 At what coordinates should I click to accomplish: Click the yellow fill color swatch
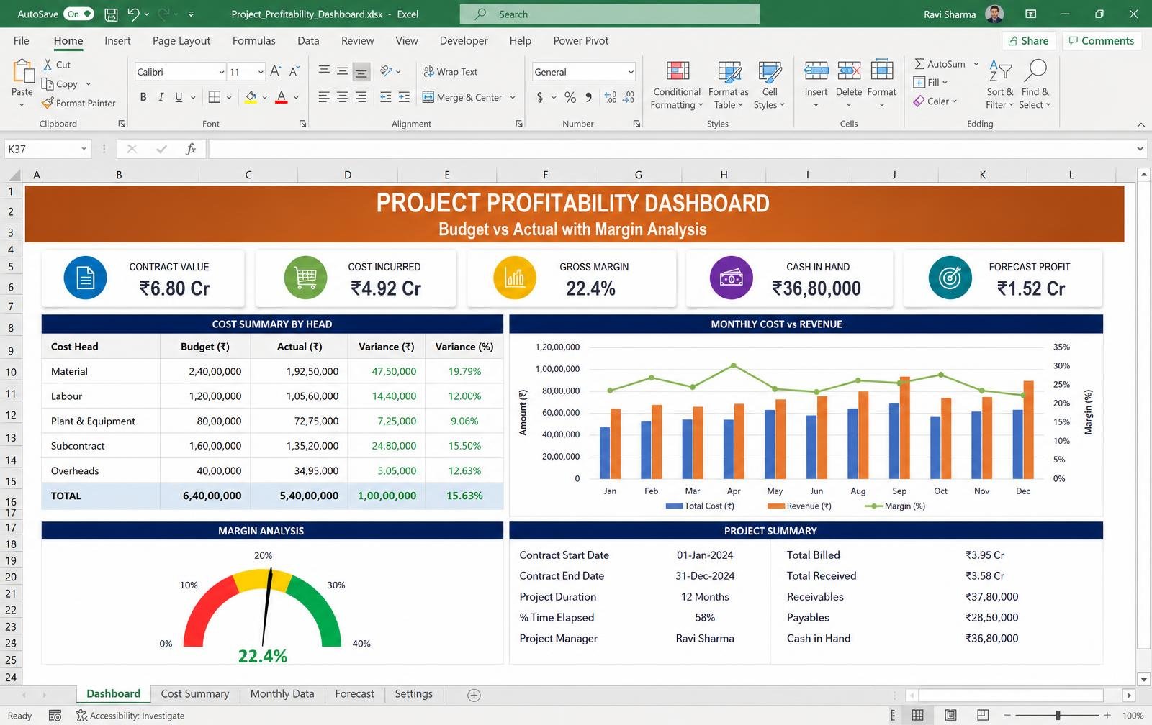point(251,97)
